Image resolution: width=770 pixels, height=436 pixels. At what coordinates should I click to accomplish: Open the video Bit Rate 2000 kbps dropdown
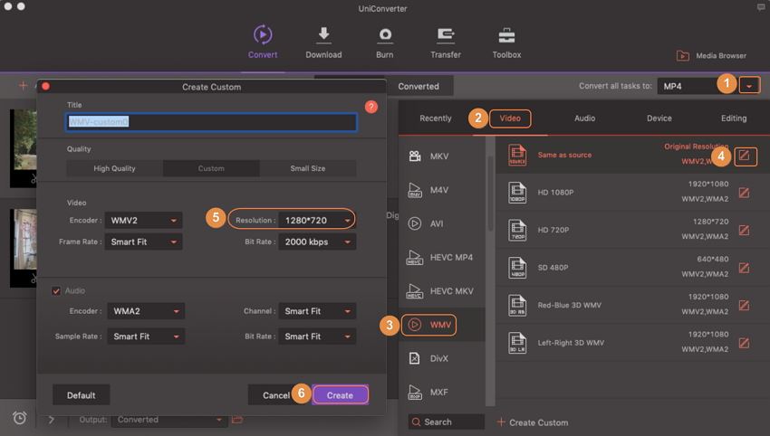click(317, 242)
